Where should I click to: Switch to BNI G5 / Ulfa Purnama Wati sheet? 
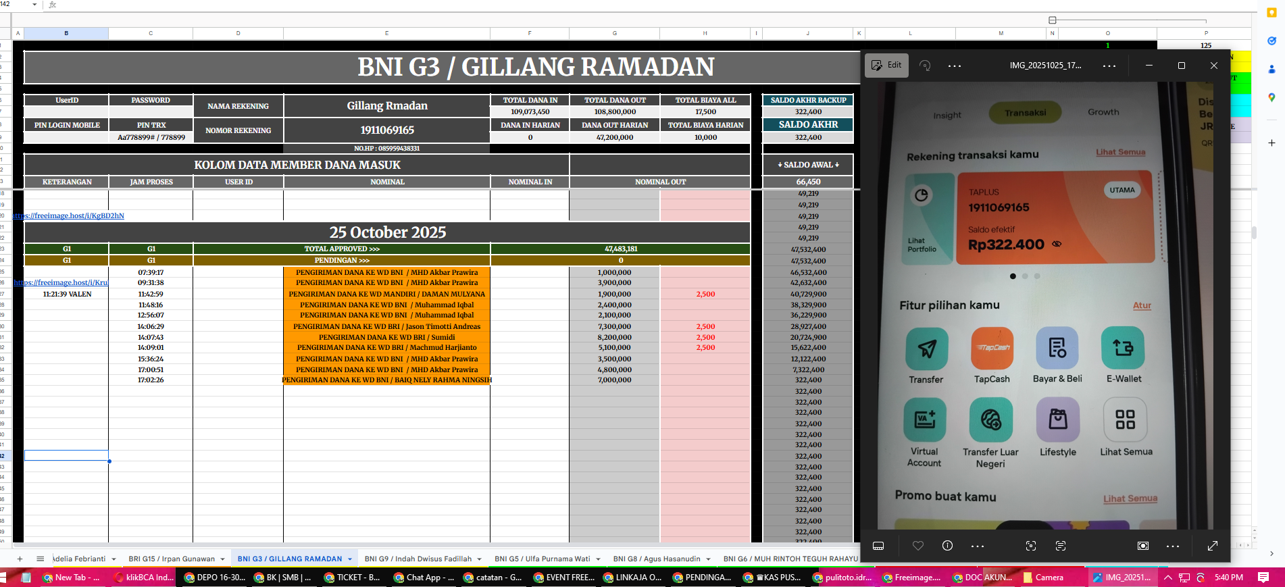coord(542,559)
